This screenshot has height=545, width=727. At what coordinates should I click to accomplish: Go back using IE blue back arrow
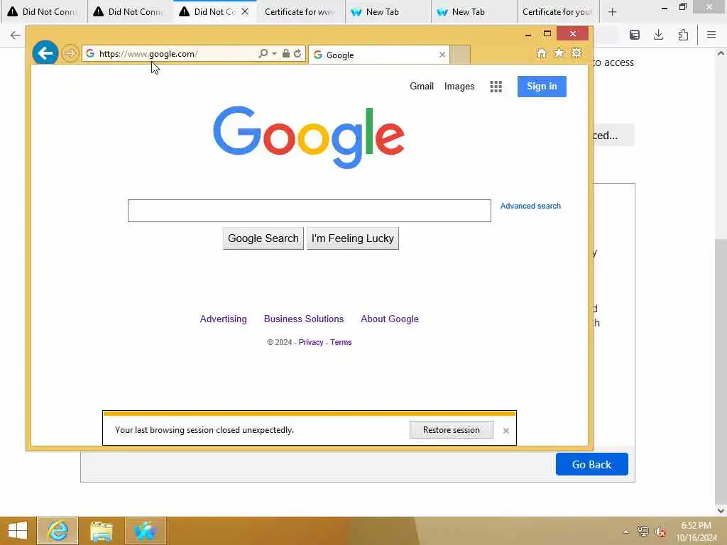45,53
